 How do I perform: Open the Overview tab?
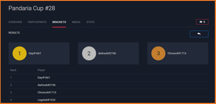pos(15,22)
